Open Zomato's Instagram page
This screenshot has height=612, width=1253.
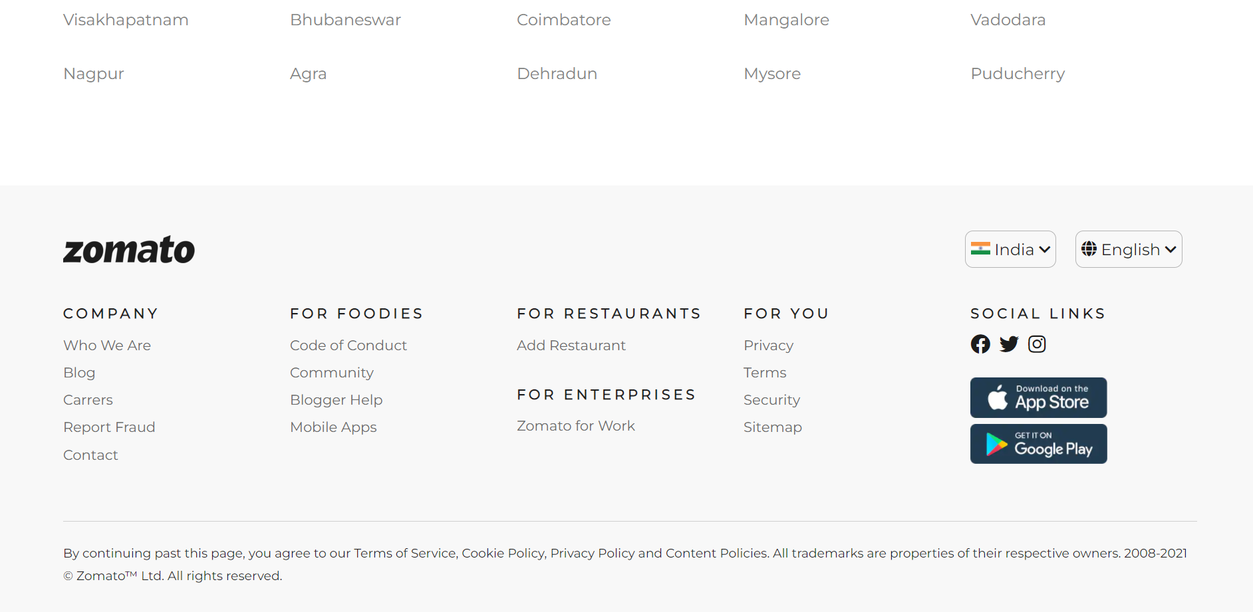pyautogui.click(x=1037, y=344)
